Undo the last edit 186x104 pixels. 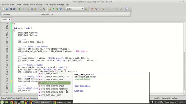coord(19,9)
